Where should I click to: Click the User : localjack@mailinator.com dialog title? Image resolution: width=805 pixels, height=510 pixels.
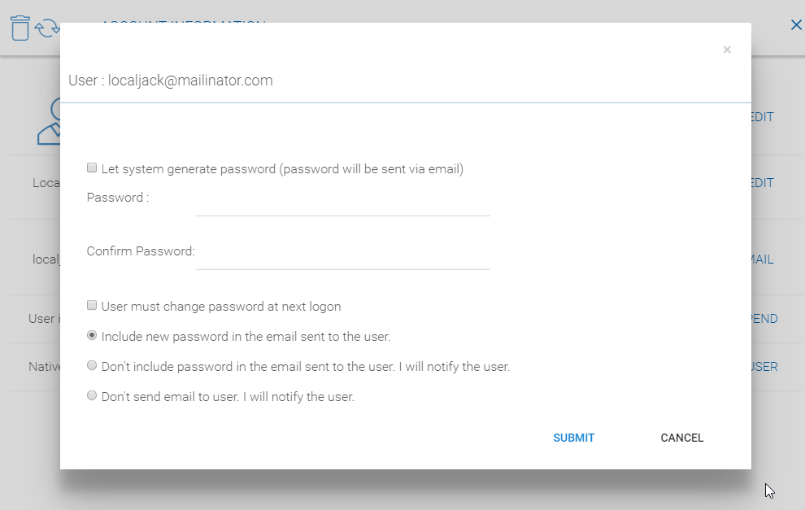tap(171, 81)
